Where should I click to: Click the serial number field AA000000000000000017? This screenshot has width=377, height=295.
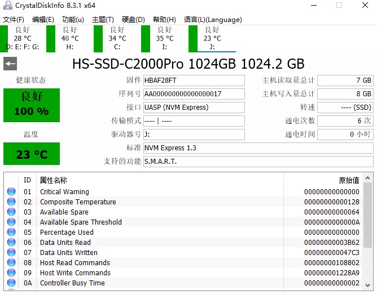point(194,94)
